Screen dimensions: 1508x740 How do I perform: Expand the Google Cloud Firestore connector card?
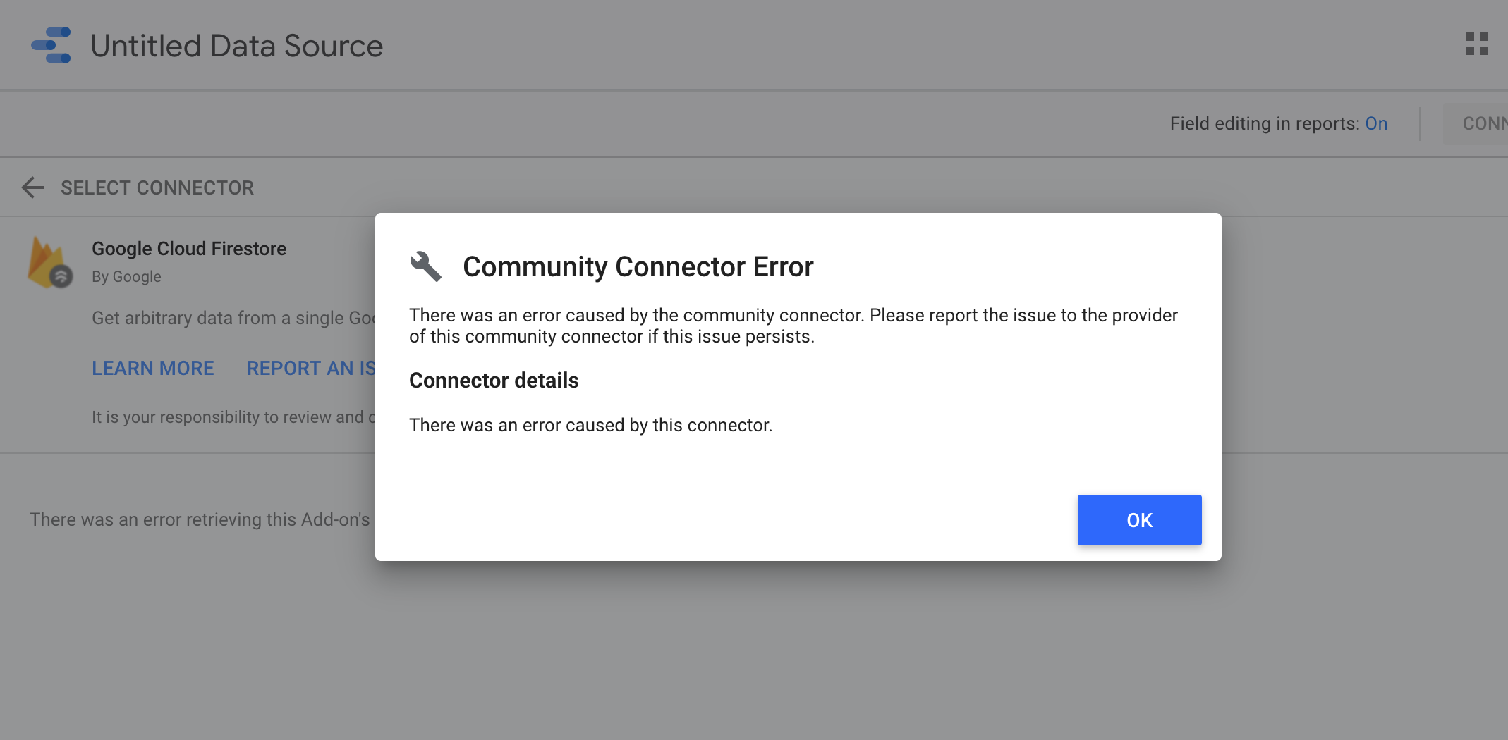pyautogui.click(x=189, y=248)
